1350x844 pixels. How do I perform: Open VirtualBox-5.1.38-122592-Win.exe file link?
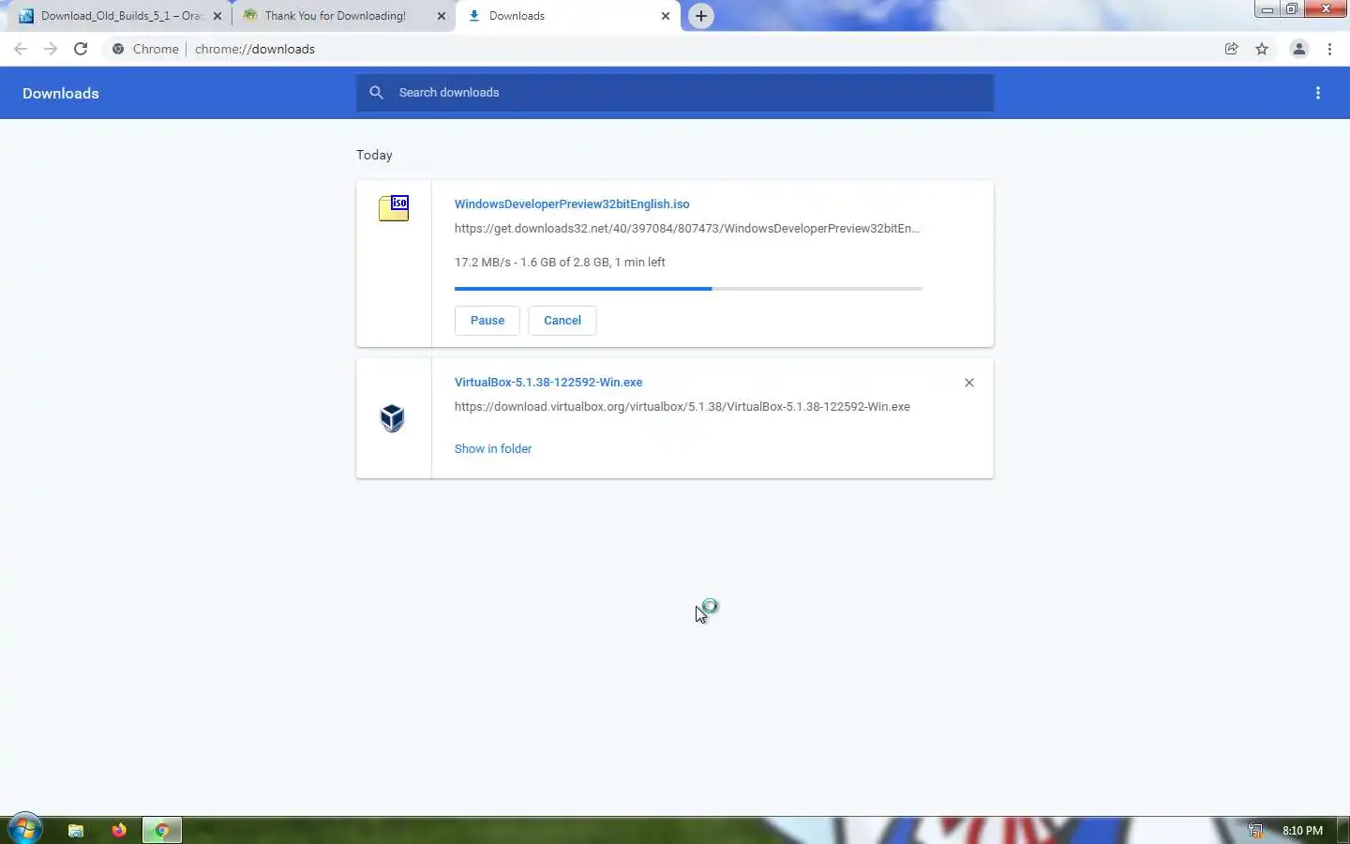coord(548,383)
